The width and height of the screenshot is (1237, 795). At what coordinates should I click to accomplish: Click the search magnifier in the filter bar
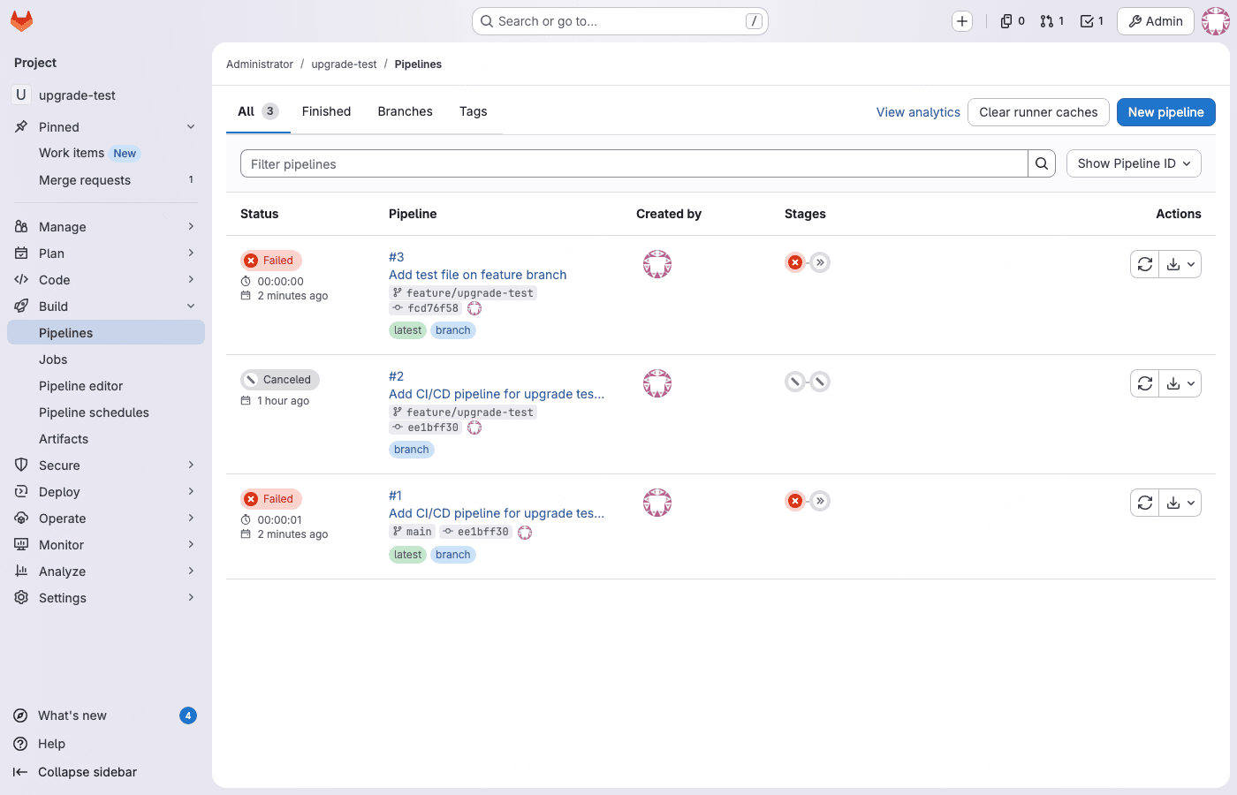pos(1042,163)
